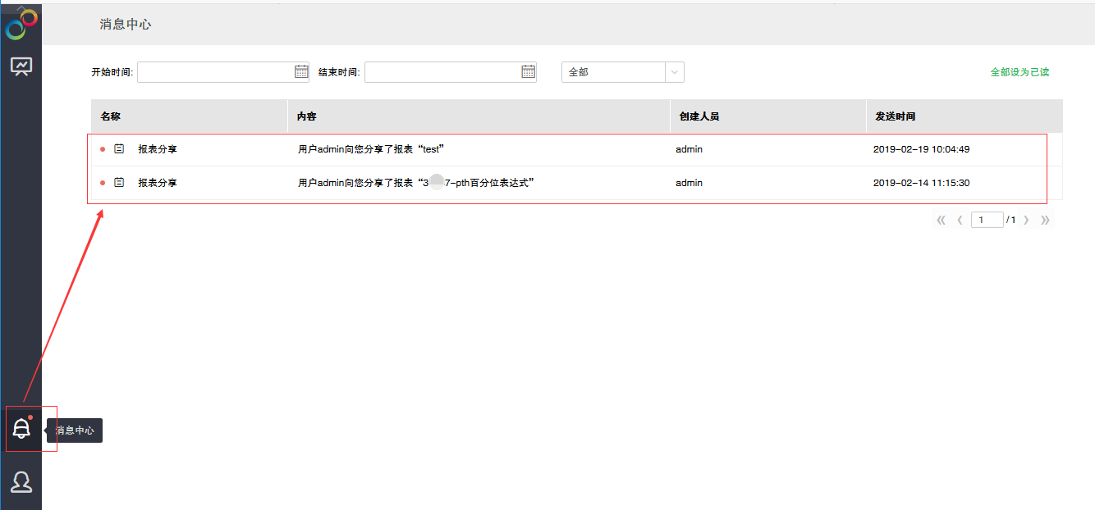
Task: Click unread red dot on 百分位表达式 message
Action: point(103,182)
